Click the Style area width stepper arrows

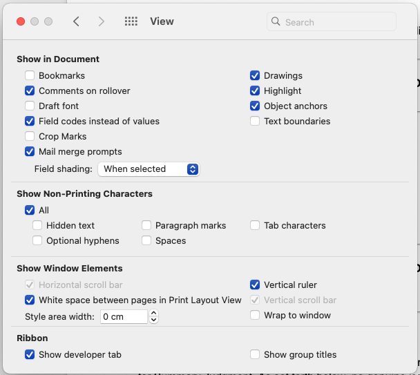[x=153, y=316]
